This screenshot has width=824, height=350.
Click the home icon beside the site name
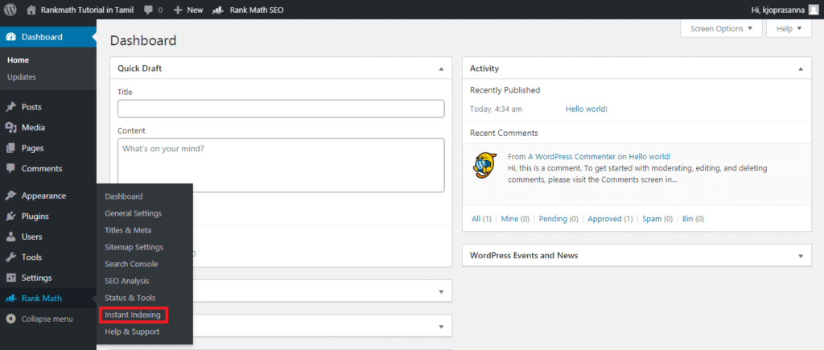click(31, 10)
